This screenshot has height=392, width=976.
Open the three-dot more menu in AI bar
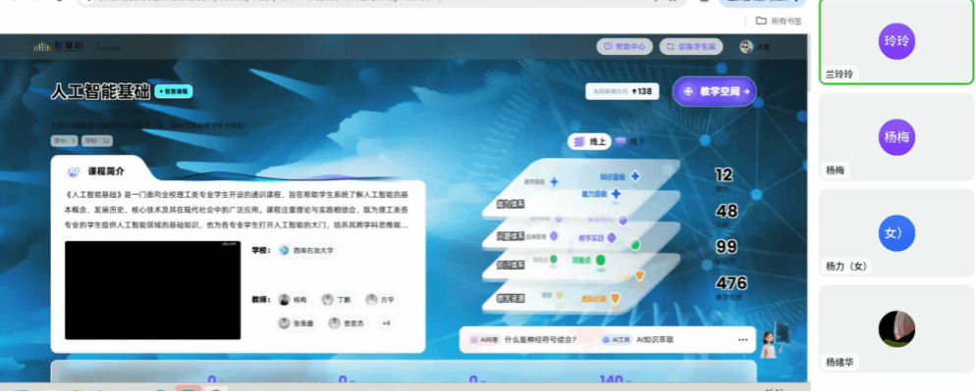click(x=742, y=339)
